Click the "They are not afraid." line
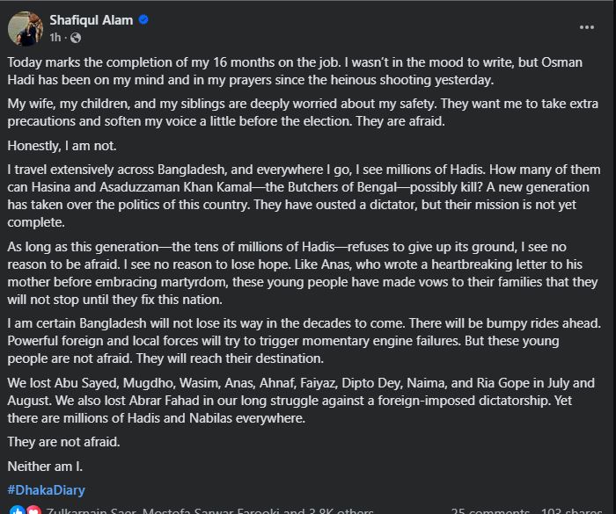This screenshot has width=616, height=514. point(62,442)
